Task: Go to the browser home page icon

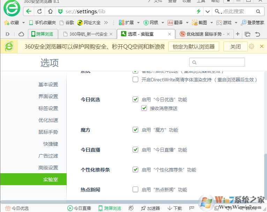Action: [x=50, y=12]
